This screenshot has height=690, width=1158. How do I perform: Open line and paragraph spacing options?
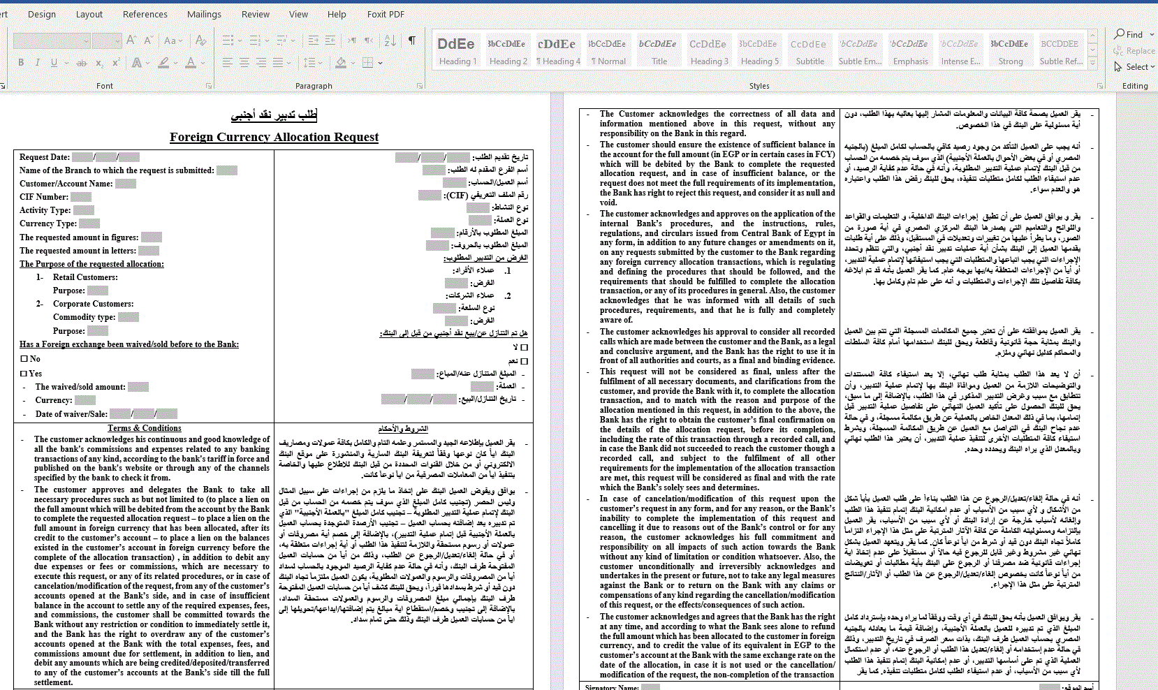point(309,63)
